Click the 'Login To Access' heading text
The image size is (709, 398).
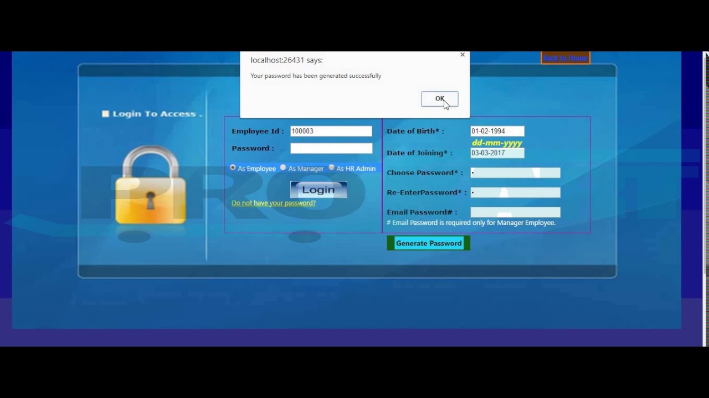(157, 114)
